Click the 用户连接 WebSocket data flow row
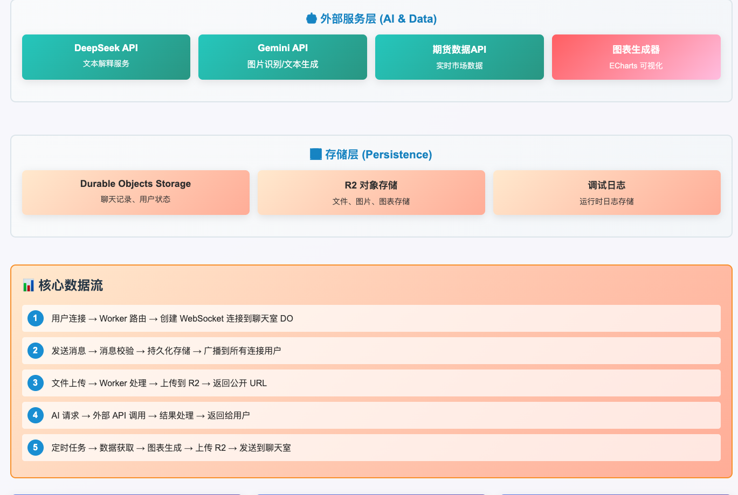Screen dimensions: 738x495 (x=371, y=318)
